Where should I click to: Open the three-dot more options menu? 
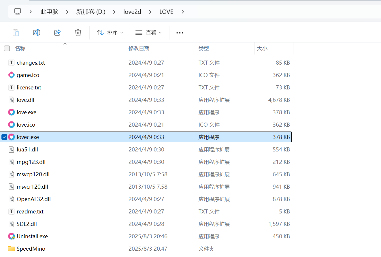[180, 33]
